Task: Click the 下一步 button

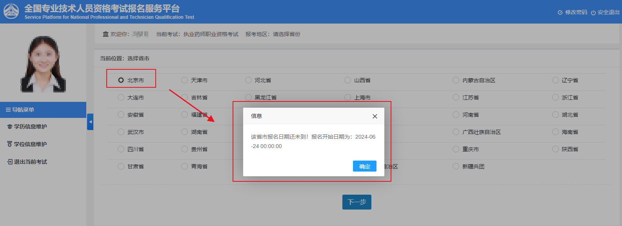Action: pos(356,202)
